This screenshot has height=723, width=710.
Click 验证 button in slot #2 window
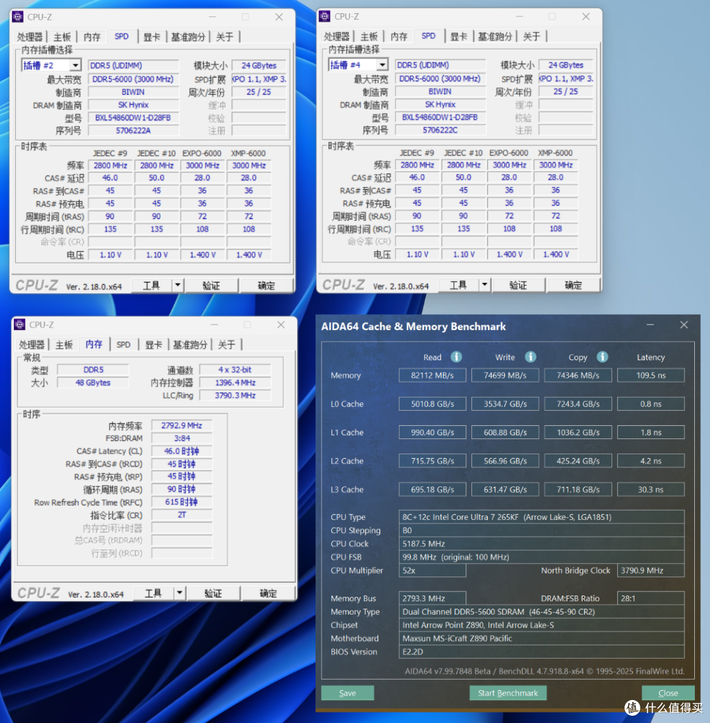click(211, 285)
